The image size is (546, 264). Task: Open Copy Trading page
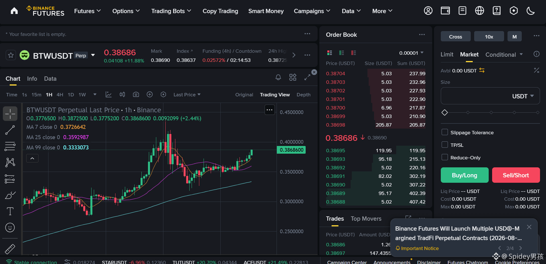(220, 11)
